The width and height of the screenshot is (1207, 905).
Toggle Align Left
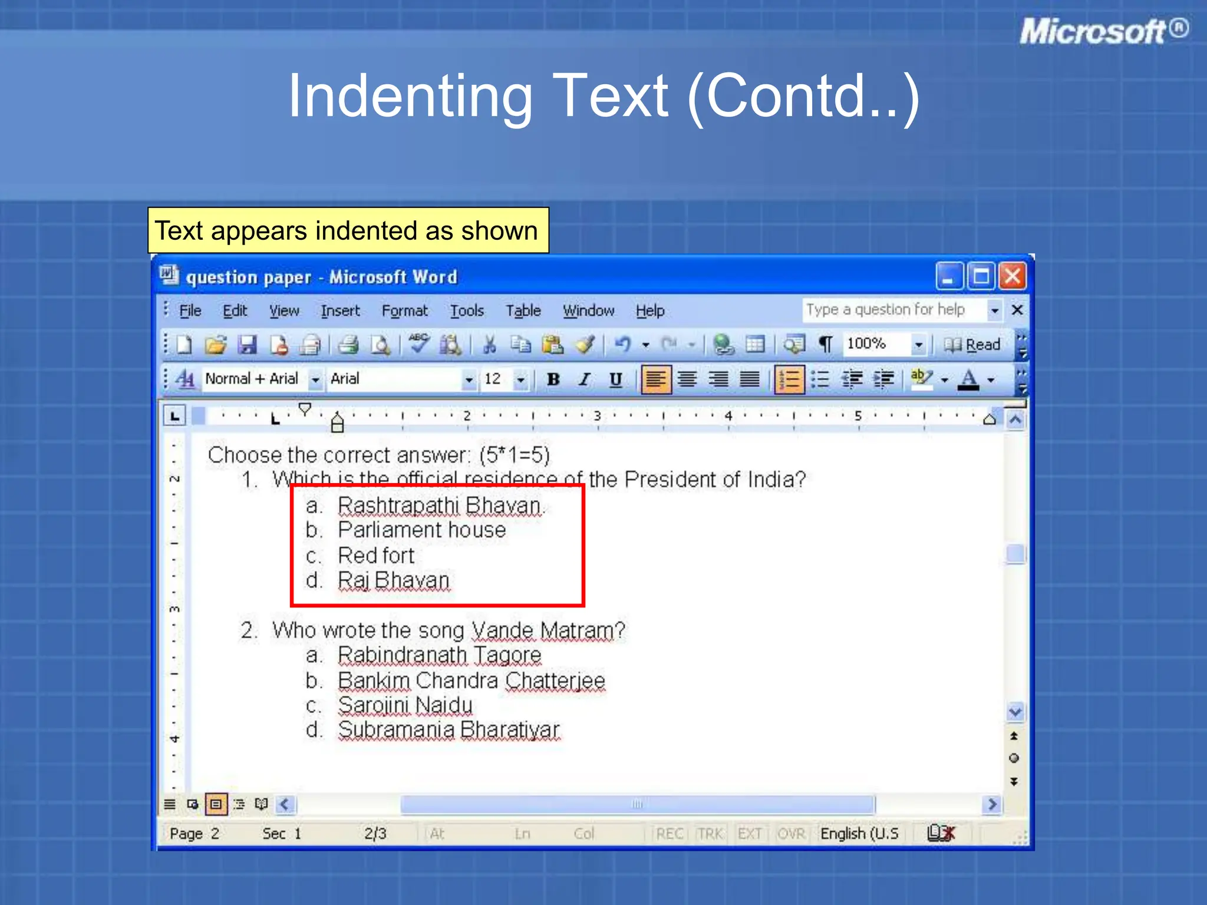click(x=655, y=379)
